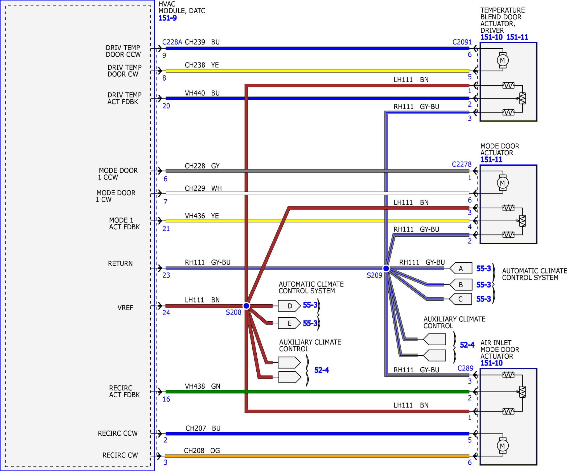Screen dimensions: 567x471
Task: Click the air inlet actuator motor symbol
Action: tap(503, 446)
